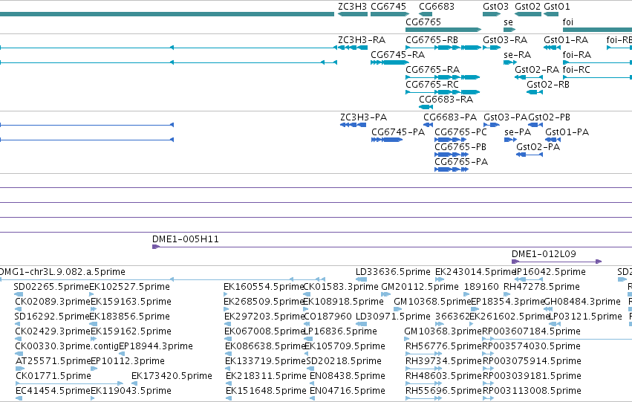
Task: Click the DME1-012L09 purple feature bar
Action: pyautogui.click(x=557, y=262)
